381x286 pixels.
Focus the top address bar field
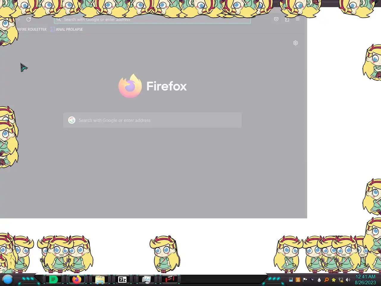point(152,19)
